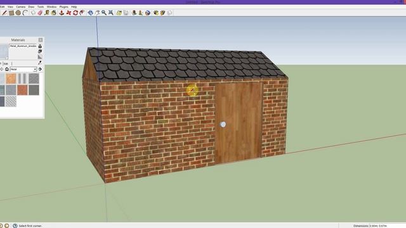Open the Tools menu
This screenshot has height=228, width=406.
tap(41, 7)
